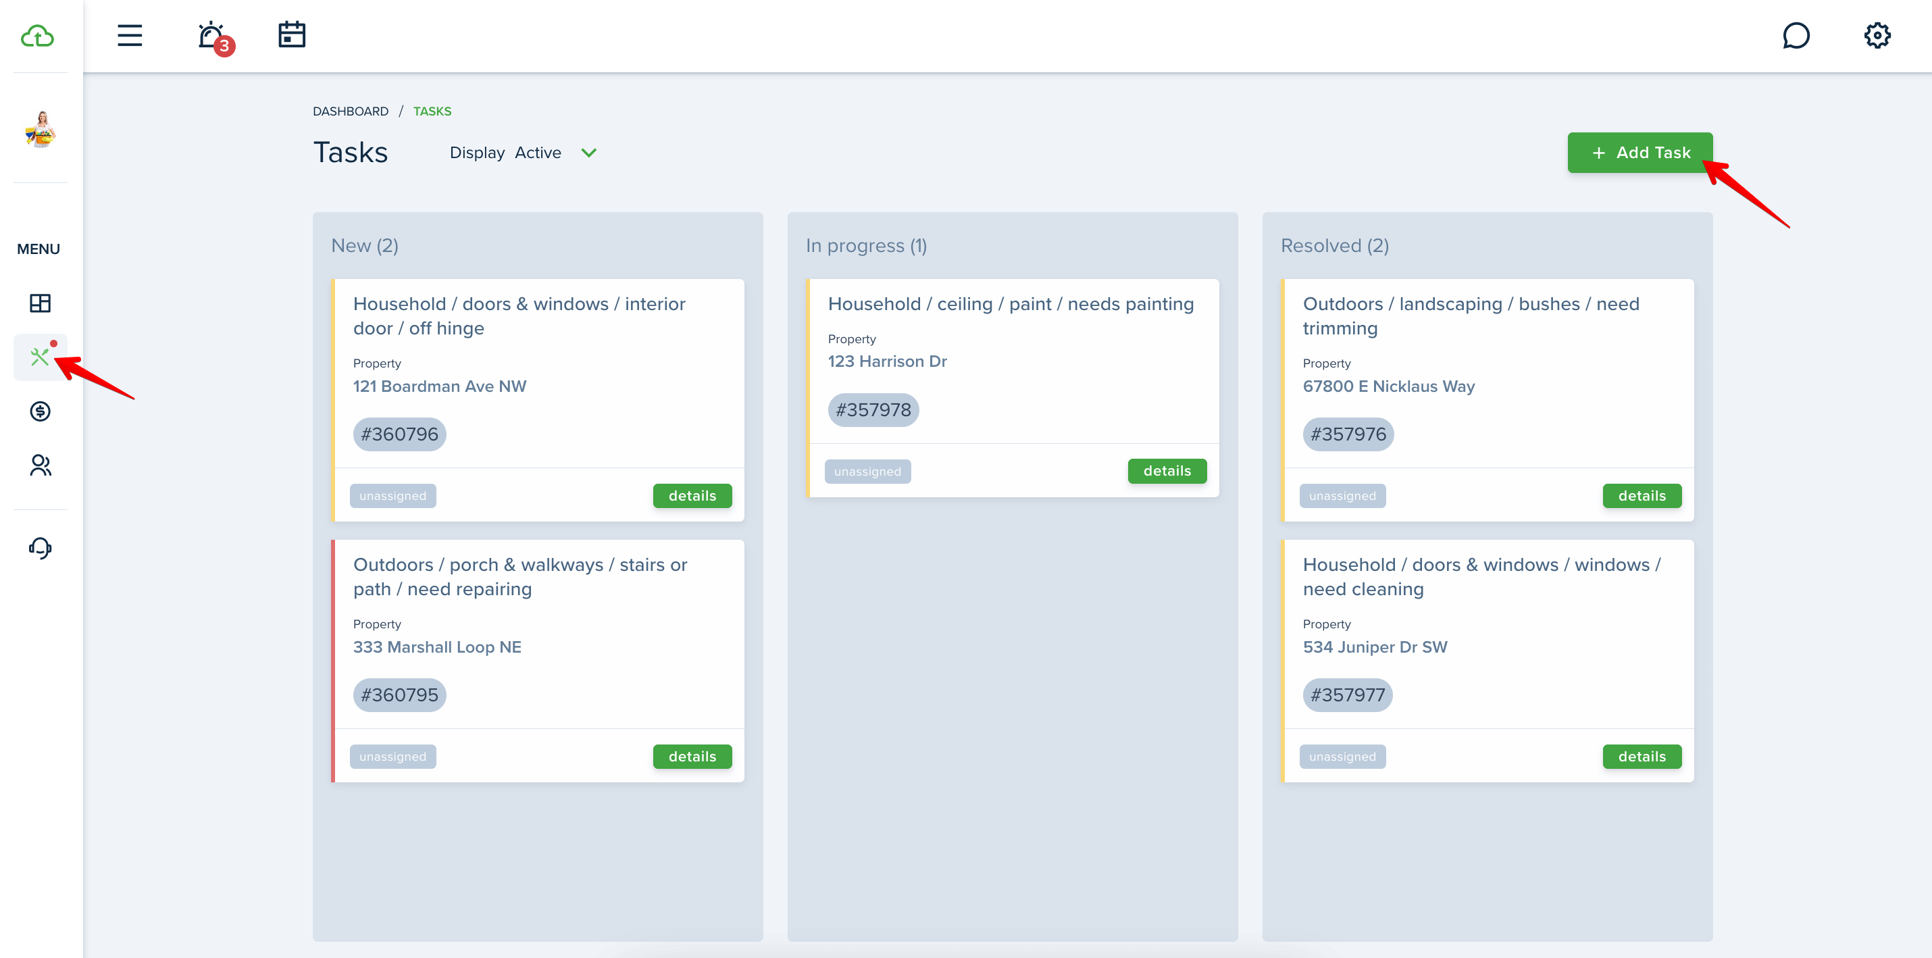Click the New (2) column header
The height and width of the screenshot is (958, 1932).
coord(365,246)
